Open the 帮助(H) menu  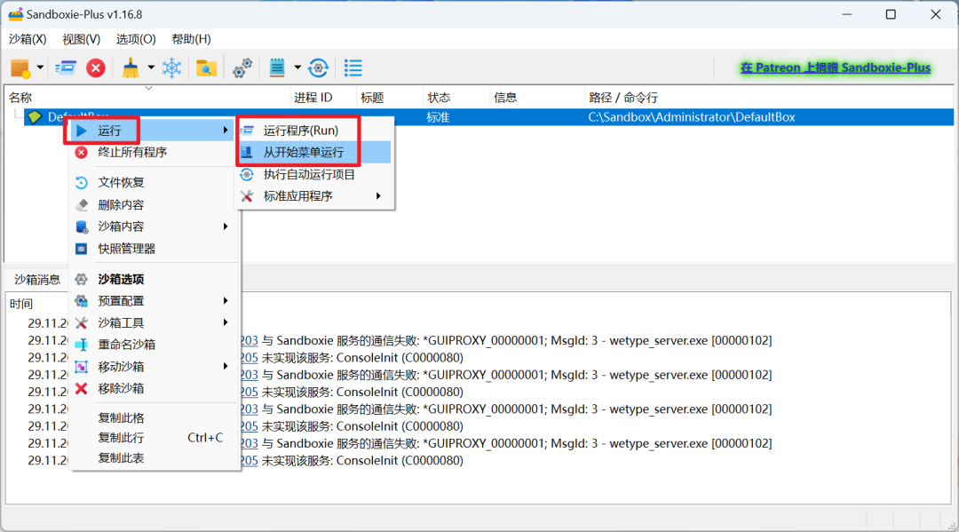(192, 39)
